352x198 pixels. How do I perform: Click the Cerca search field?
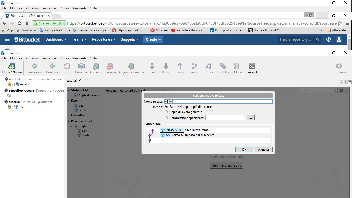318,90
